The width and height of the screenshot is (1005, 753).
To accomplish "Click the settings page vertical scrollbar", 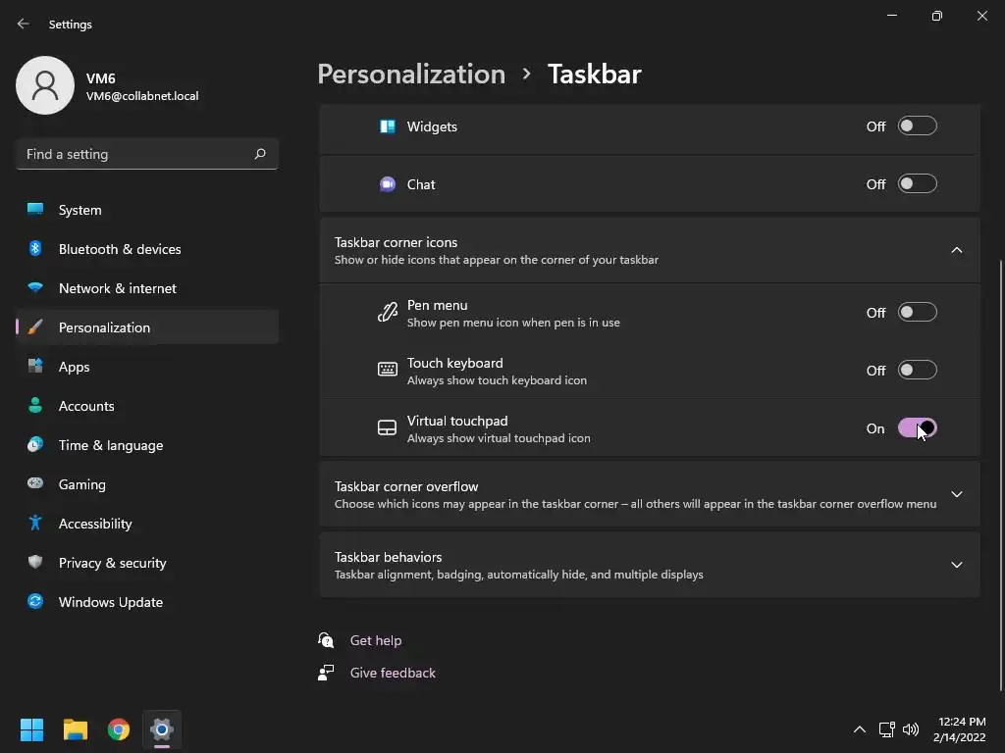I will [1000, 471].
